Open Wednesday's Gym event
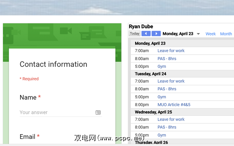Viewport: 234px width, 146px height. tap(162, 135)
